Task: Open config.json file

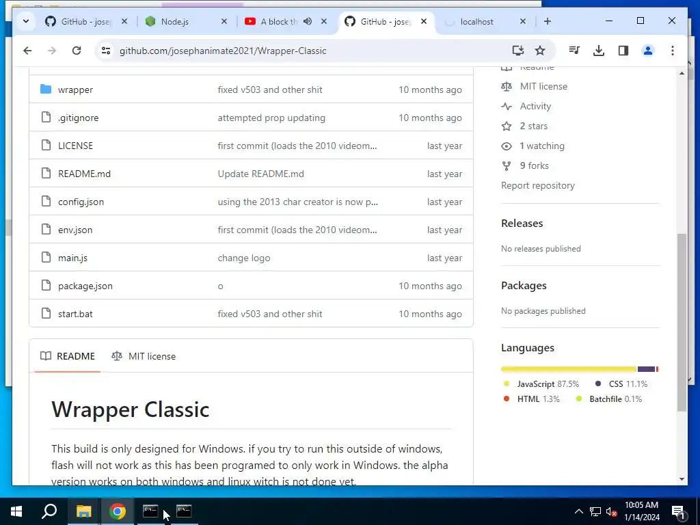Action: point(81,202)
